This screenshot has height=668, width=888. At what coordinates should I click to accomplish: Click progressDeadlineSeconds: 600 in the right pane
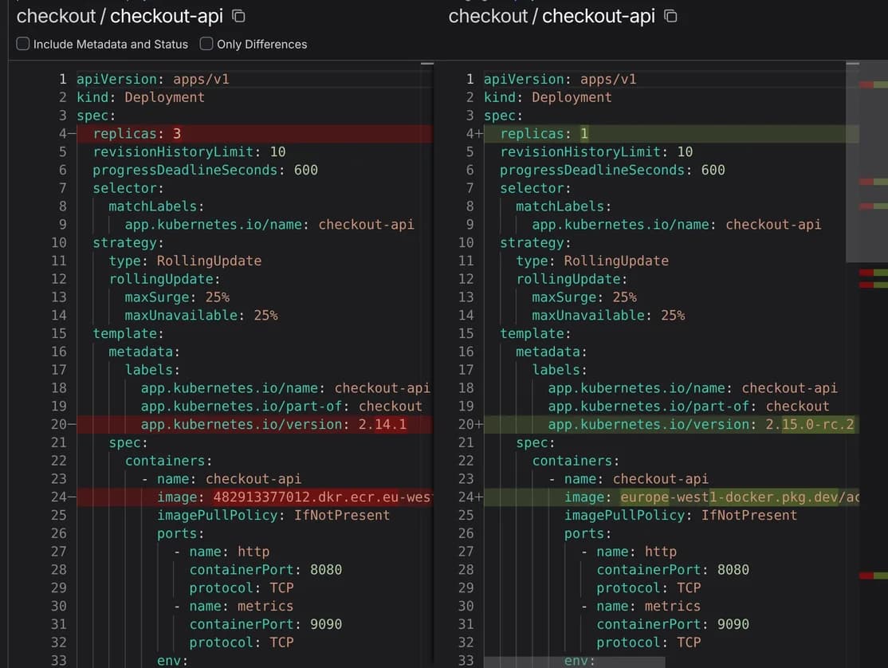(612, 170)
